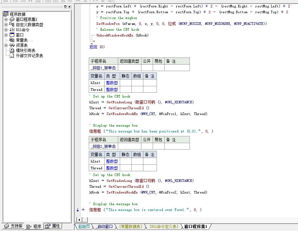This screenshot has width=298, height=231.
Task: Click the 程序数据 root node icon
Action: [x=6, y=14]
